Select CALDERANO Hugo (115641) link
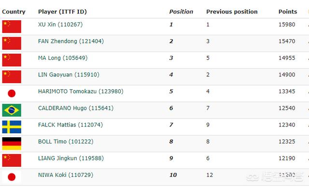Image resolution: width=309 pixels, height=187 pixels. (76, 108)
